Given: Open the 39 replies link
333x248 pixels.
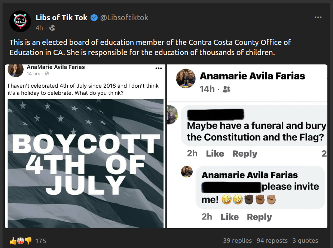Looking at the screenshot, I should point(237,241).
